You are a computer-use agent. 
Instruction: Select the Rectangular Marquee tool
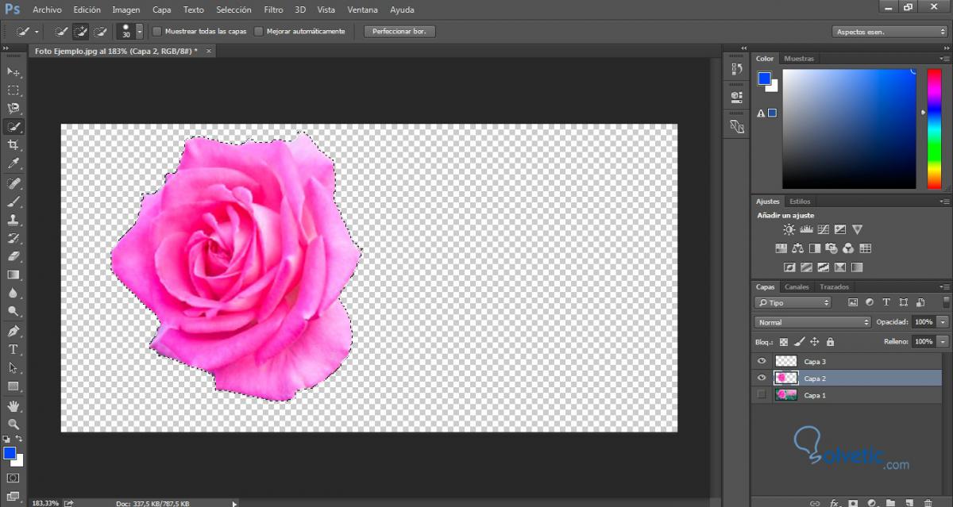(x=14, y=90)
